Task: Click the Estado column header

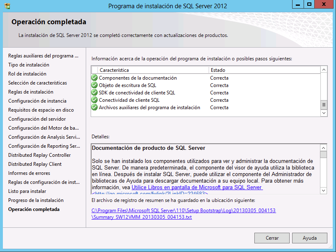Action: (x=265, y=70)
